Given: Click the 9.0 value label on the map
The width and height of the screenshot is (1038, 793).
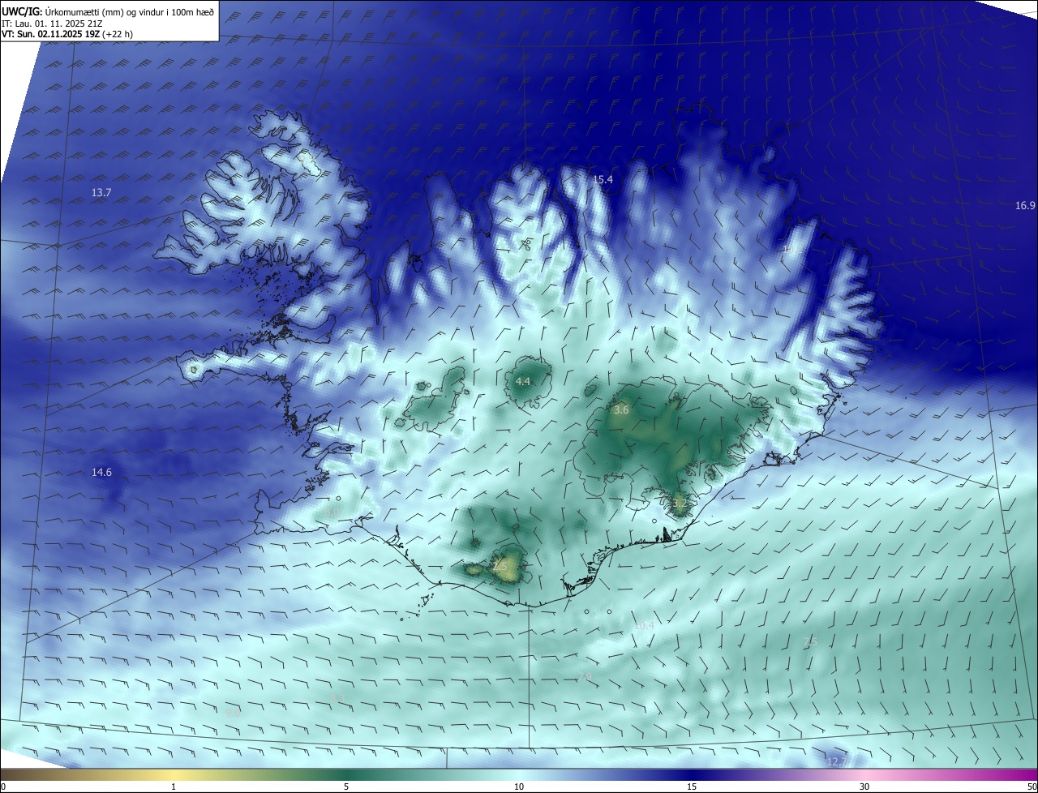Looking at the screenshot, I should coord(233,713).
